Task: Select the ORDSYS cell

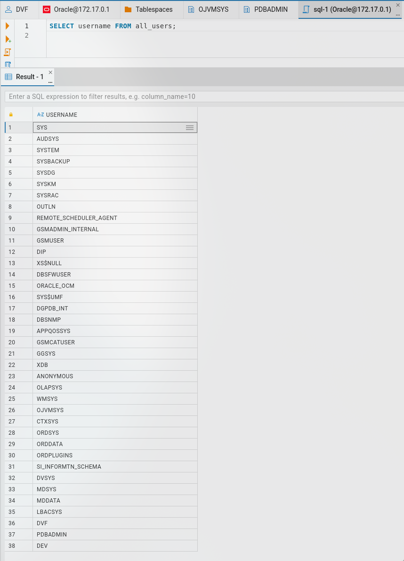Action: click(x=115, y=432)
